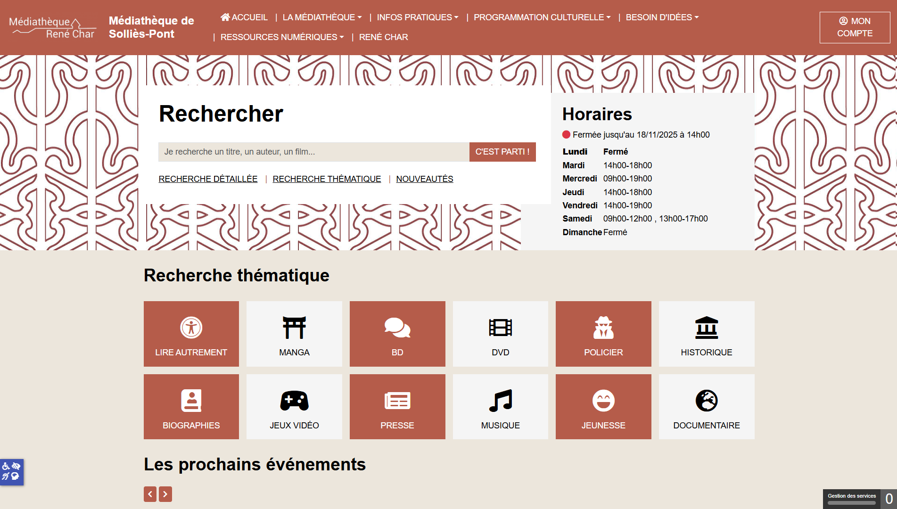Select the Musique note tile
The image size is (897, 509).
pyautogui.click(x=500, y=407)
